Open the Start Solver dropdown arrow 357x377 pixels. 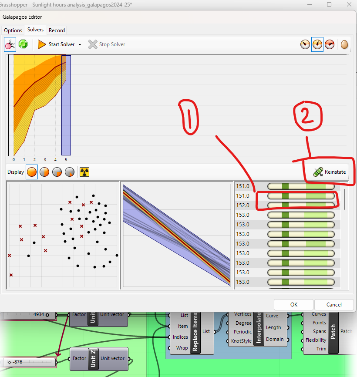pos(80,44)
